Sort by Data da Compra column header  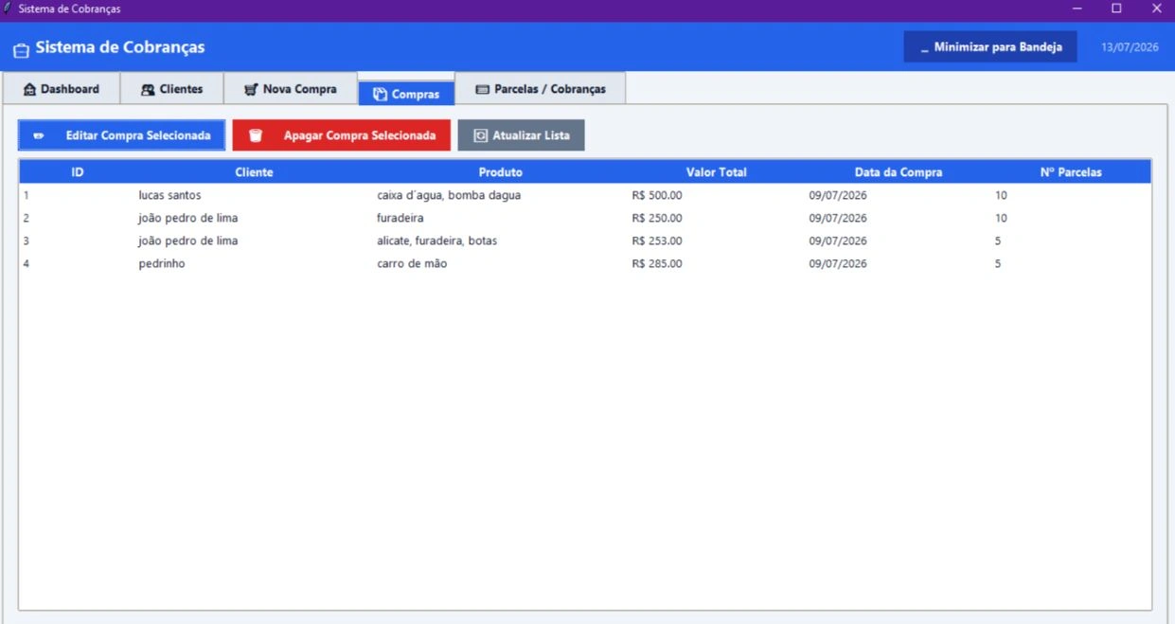click(899, 172)
